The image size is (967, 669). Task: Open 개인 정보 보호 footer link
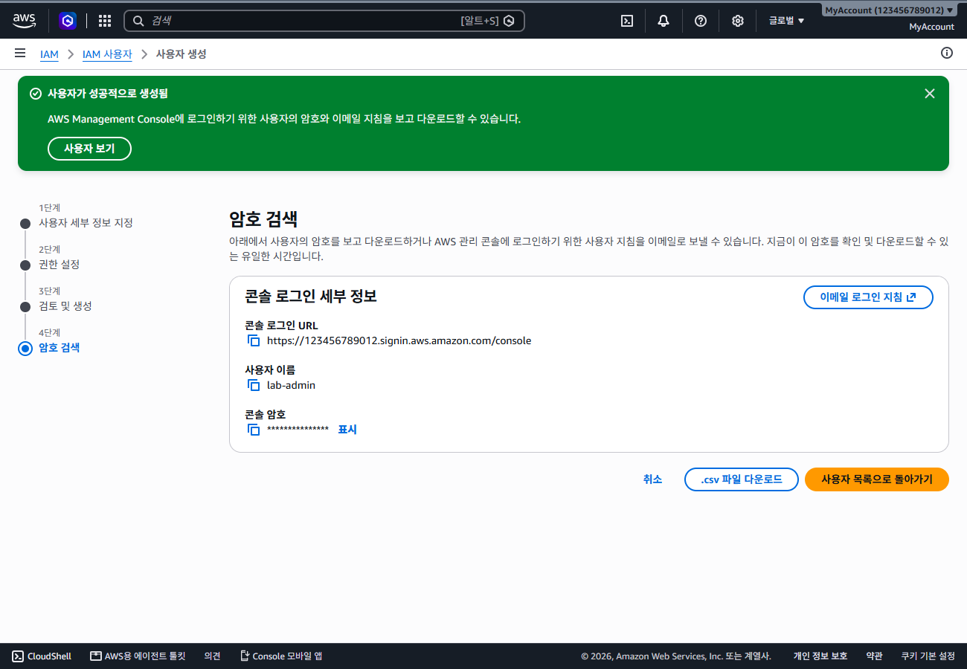click(820, 656)
